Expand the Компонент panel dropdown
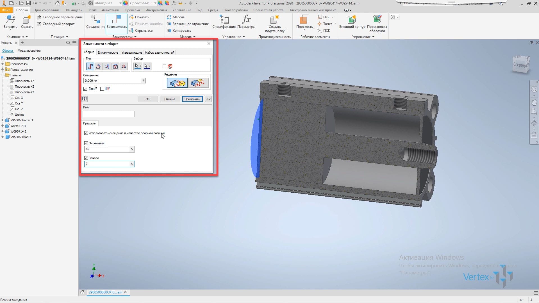This screenshot has height=303, width=539. pos(17,37)
